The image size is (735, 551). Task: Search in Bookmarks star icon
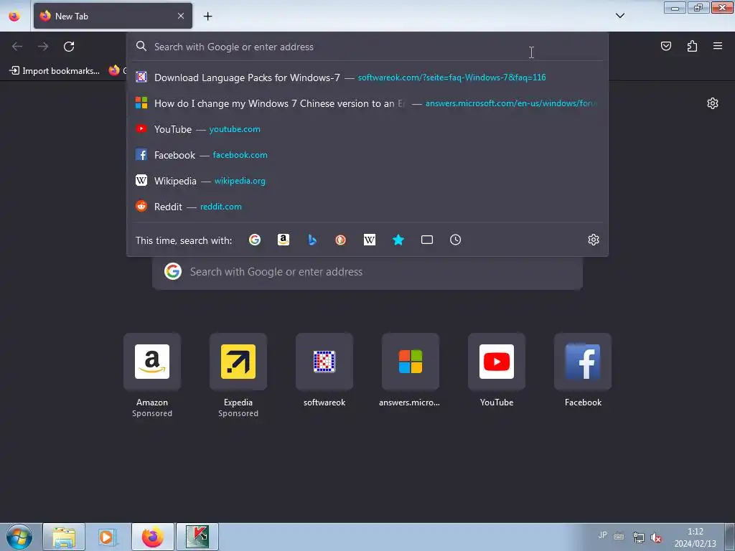coord(398,240)
